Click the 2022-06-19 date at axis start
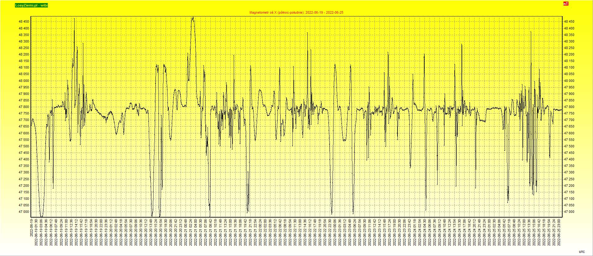 (x=31, y=228)
